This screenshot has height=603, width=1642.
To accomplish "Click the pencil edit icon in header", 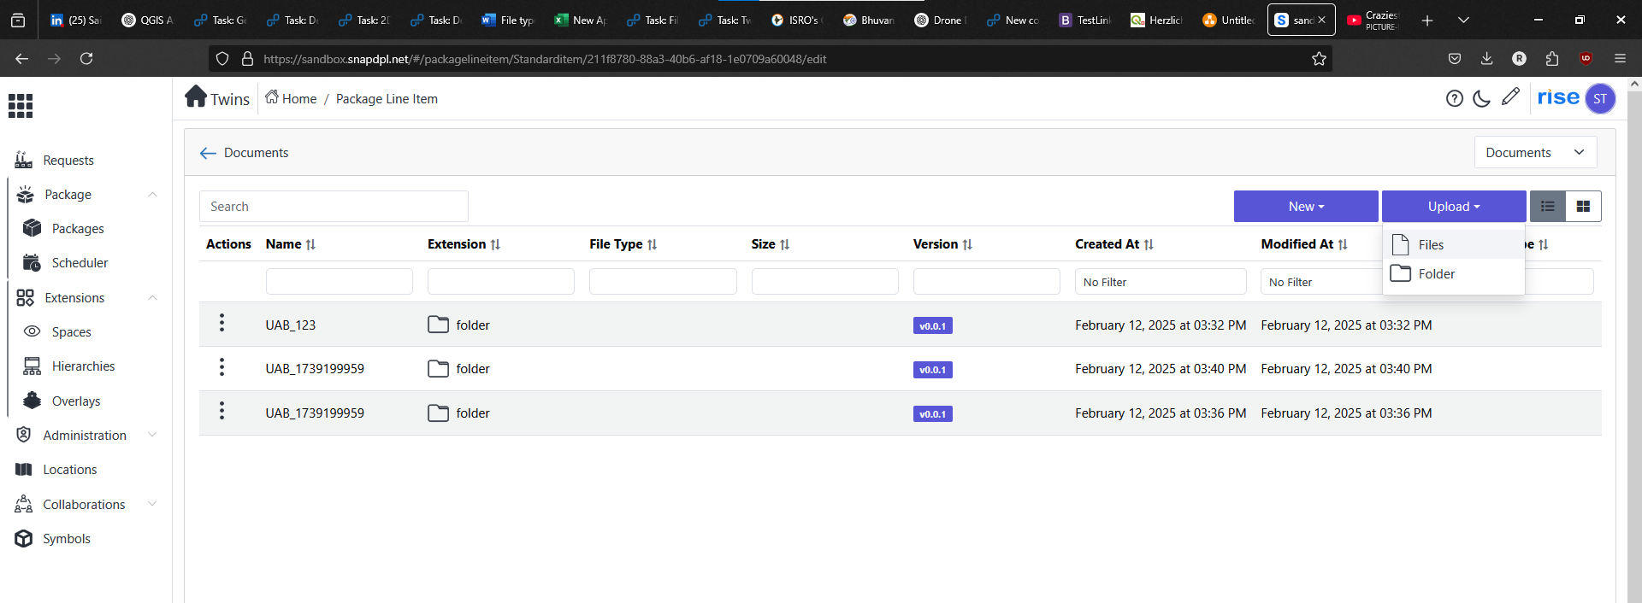I will point(1510,97).
